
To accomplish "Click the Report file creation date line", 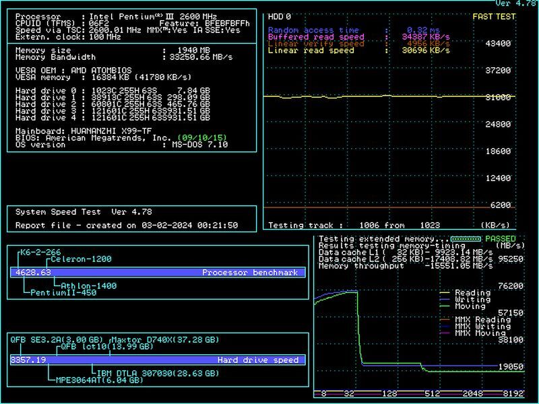I will tap(127, 226).
